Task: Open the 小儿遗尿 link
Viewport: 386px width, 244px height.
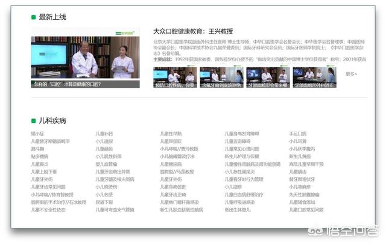Action: tap(104, 141)
